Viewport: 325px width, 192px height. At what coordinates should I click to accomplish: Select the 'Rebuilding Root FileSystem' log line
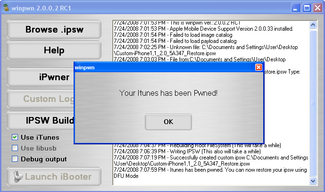pos(197,145)
